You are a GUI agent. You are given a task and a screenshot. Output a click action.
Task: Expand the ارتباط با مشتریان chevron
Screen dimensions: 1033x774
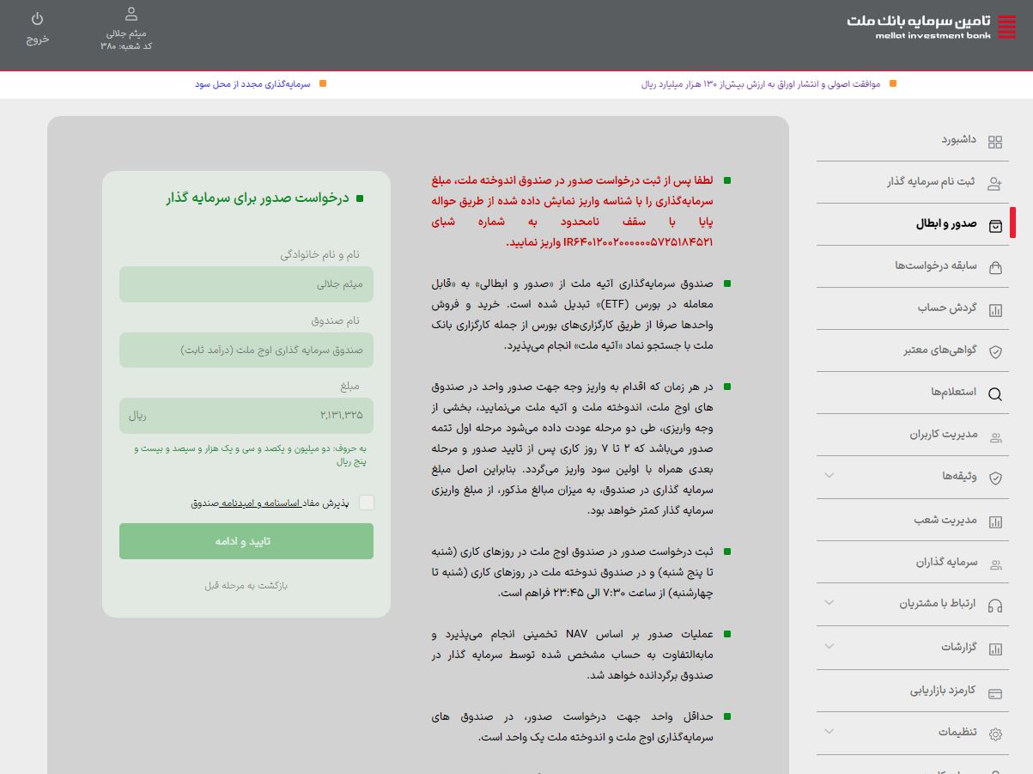[829, 602]
